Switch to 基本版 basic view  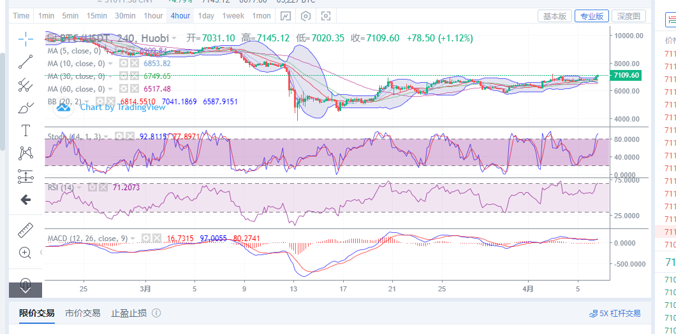(x=554, y=17)
